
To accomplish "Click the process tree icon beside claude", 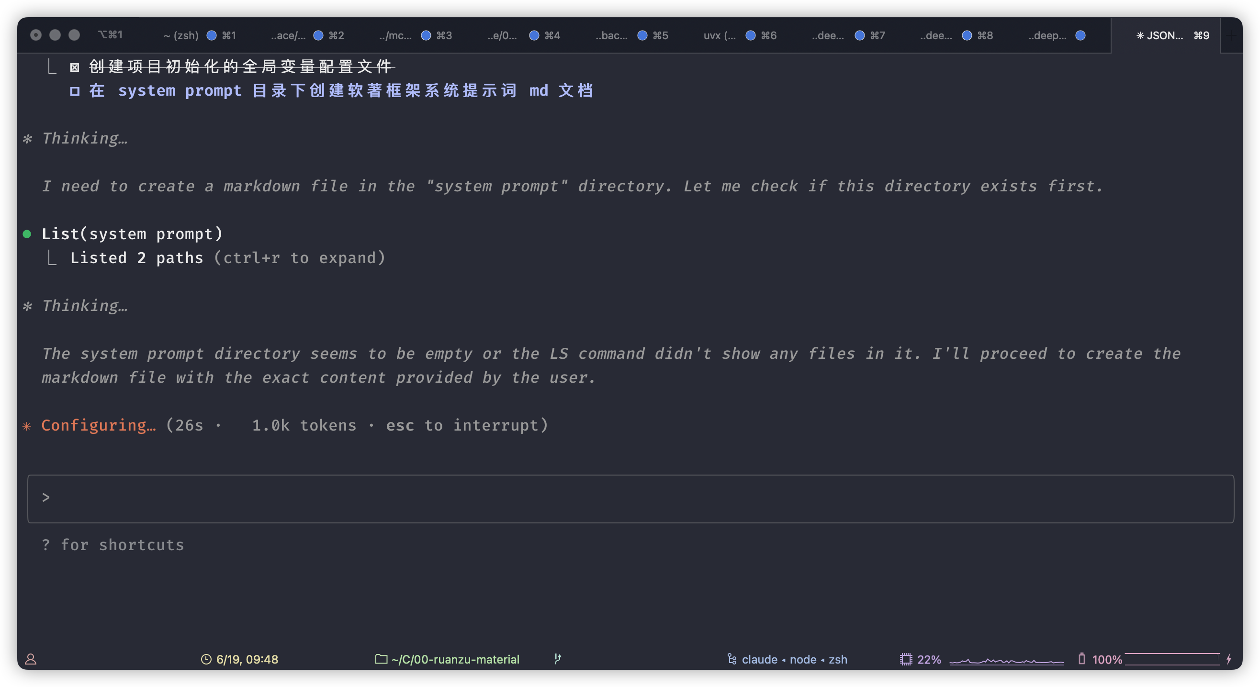I will [732, 659].
